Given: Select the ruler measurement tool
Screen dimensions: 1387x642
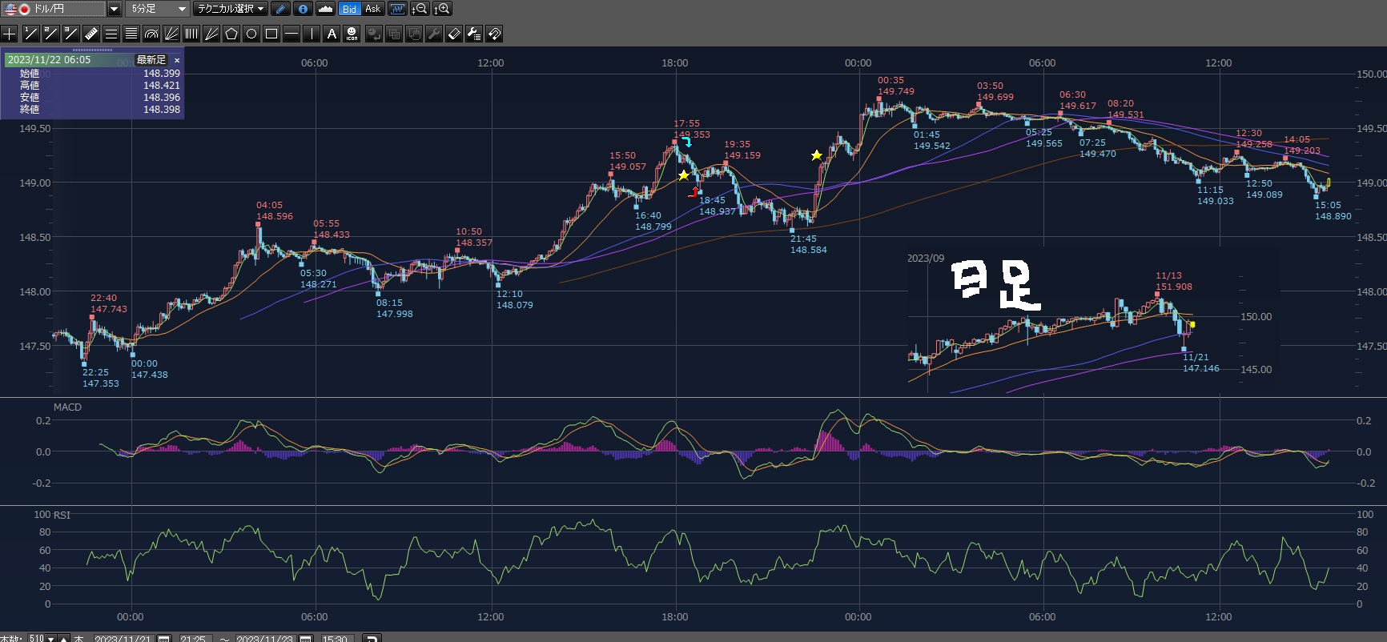Looking at the screenshot, I should [x=90, y=34].
